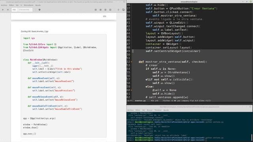Click the 'Crear Ventana' string in Emacs
This screenshot has width=253, height=142.
point(203,9)
